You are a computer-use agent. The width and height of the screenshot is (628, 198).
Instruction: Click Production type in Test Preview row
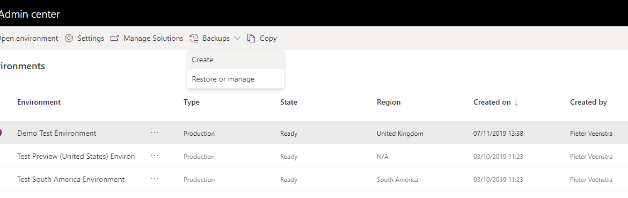(x=199, y=157)
